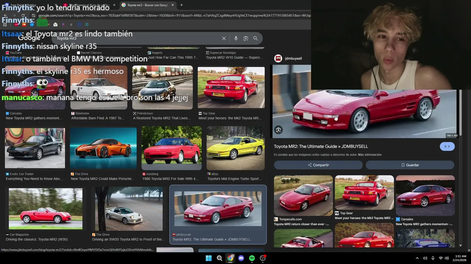Screen dimensions: 471x264
Task: Open Petrolicious restored MR2 result
Action: (162, 88)
